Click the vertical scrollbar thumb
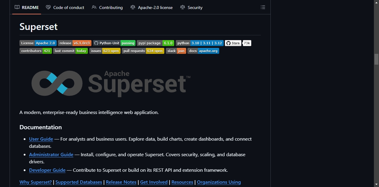The image size is (379, 187). coord(376,59)
